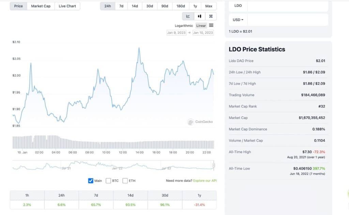Click the 24h change value 6.6%
Image resolution: width=349 pixels, height=215 pixels.
tap(61, 204)
